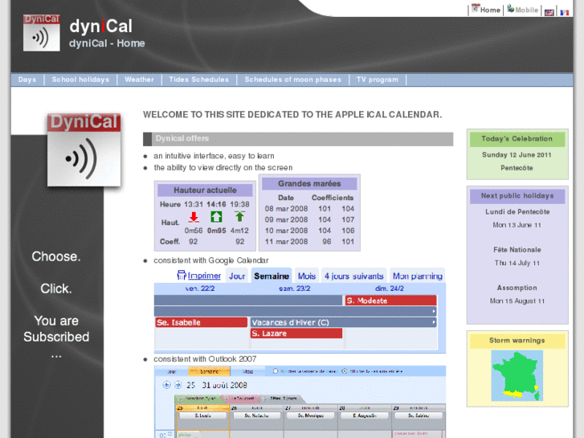The image size is (584, 438).
Task: Click the red down arrow tide icon
Action: click(194, 217)
